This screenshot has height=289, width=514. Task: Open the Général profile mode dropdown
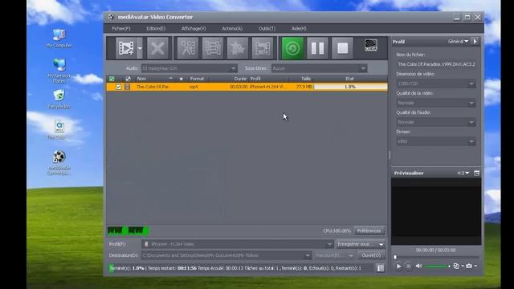[x=458, y=42]
